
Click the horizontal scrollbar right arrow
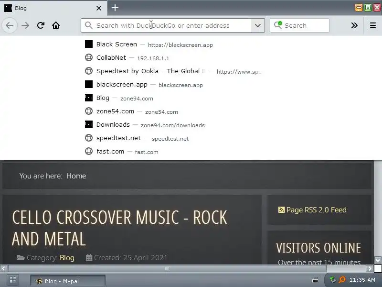click(x=370, y=268)
